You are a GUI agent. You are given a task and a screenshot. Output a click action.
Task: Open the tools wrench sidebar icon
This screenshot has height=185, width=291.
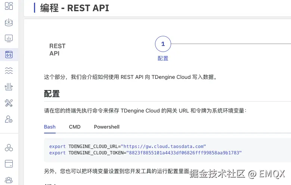9,103
